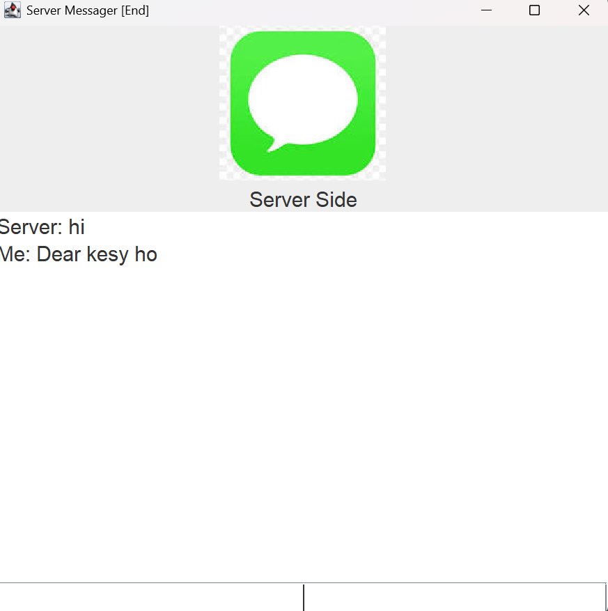The image size is (608, 611).
Task: Click the word "Dear" in sent message
Action: [x=59, y=254]
